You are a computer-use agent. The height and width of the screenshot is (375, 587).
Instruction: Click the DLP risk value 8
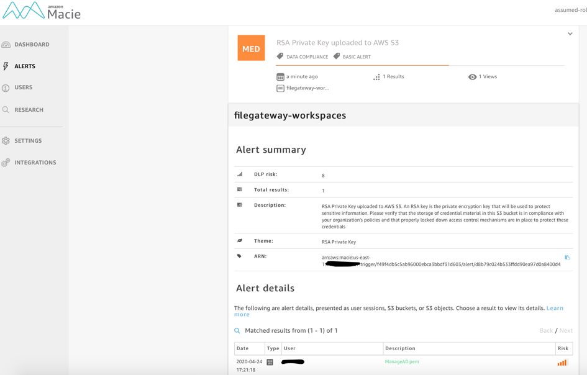(x=323, y=176)
